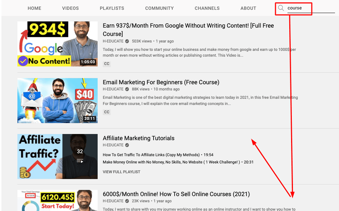
Task: Click the channel search magnifier icon
Action: [281, 8]
